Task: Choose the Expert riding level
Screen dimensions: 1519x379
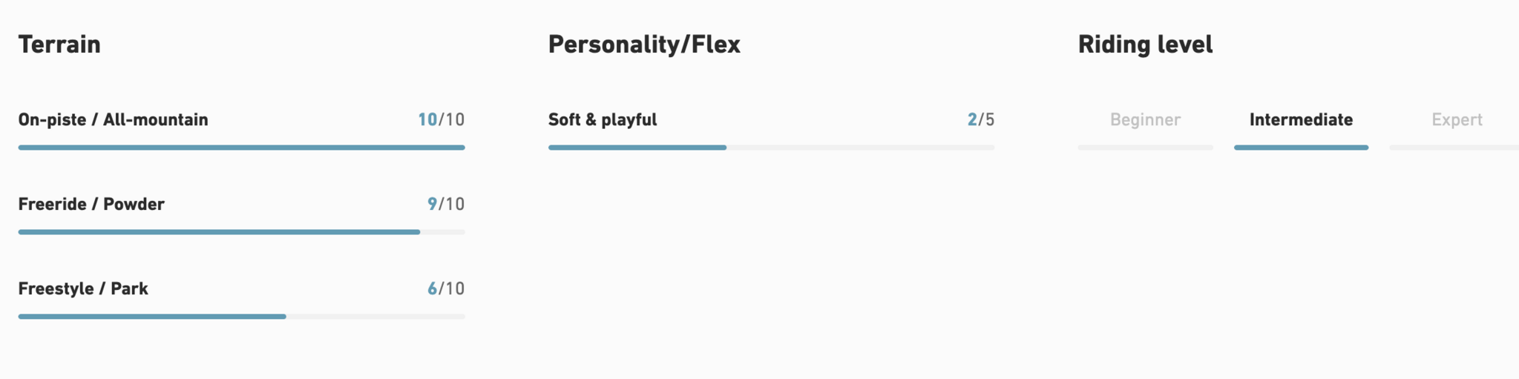Action: 1457,119
